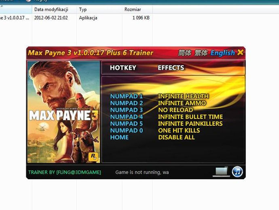Click the NUMPAD 2 hotkey label

pyautogui.click(x=126, y=103)
